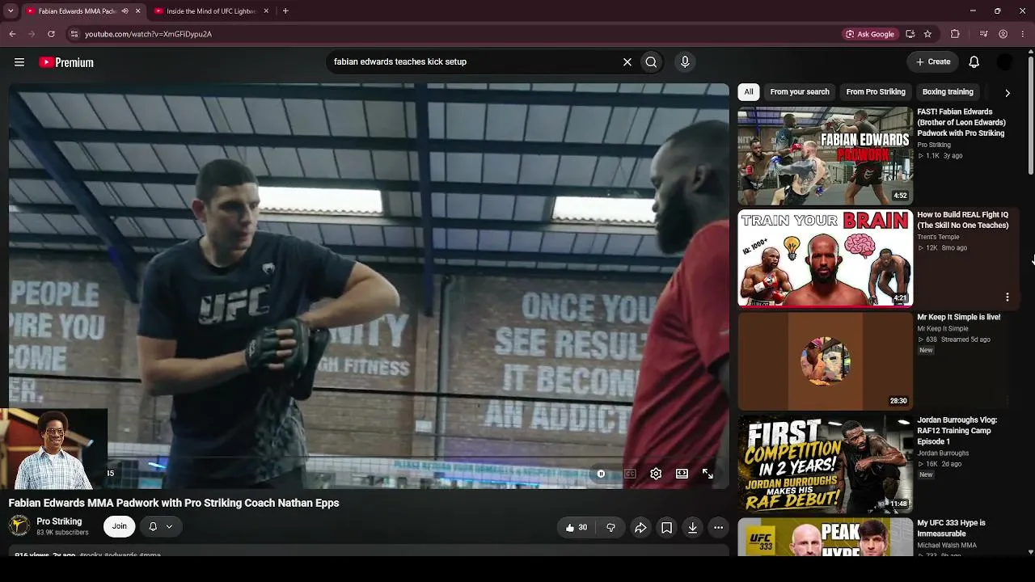Open more actions menu below video
This screenshot has height=582, width=1035.
click(x=718, y=528)
